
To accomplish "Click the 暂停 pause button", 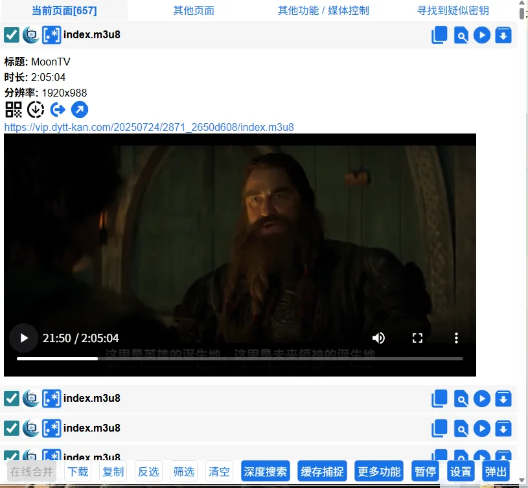I will click(425, 472).
